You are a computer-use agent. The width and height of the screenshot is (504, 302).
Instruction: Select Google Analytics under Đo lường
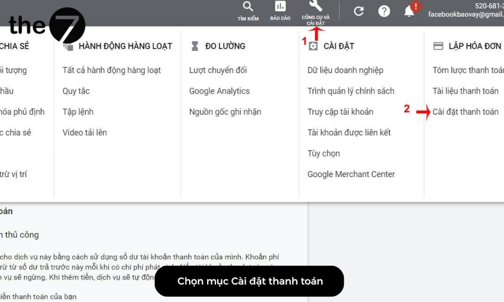pos(219,91)
